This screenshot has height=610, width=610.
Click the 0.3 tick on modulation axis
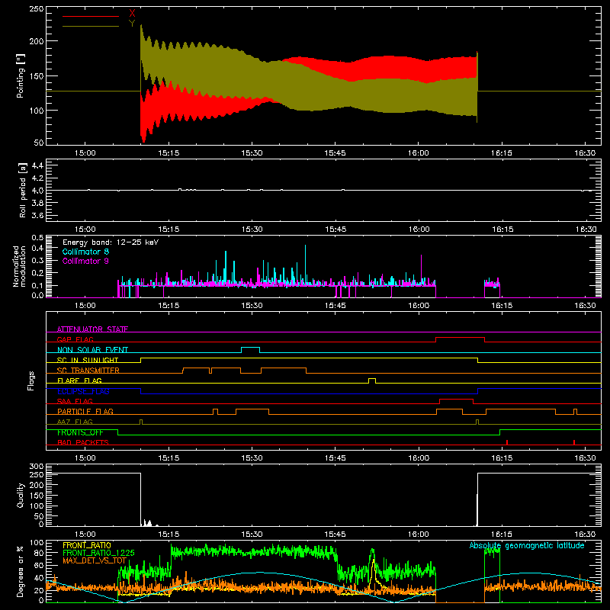pos(37,260)
